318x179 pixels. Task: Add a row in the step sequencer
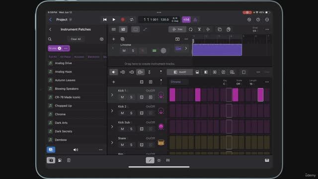[x=114, y=82]
